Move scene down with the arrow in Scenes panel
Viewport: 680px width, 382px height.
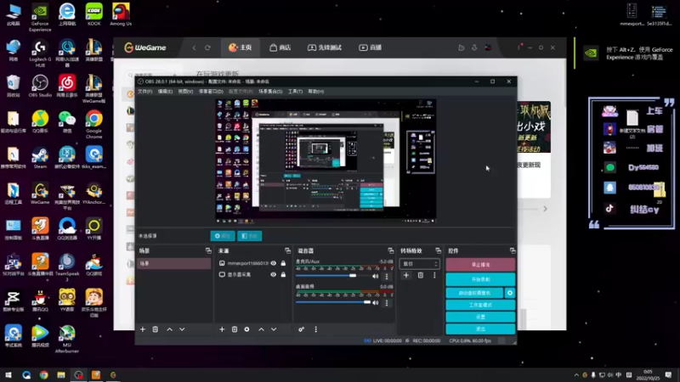click(x=182, y=329)
